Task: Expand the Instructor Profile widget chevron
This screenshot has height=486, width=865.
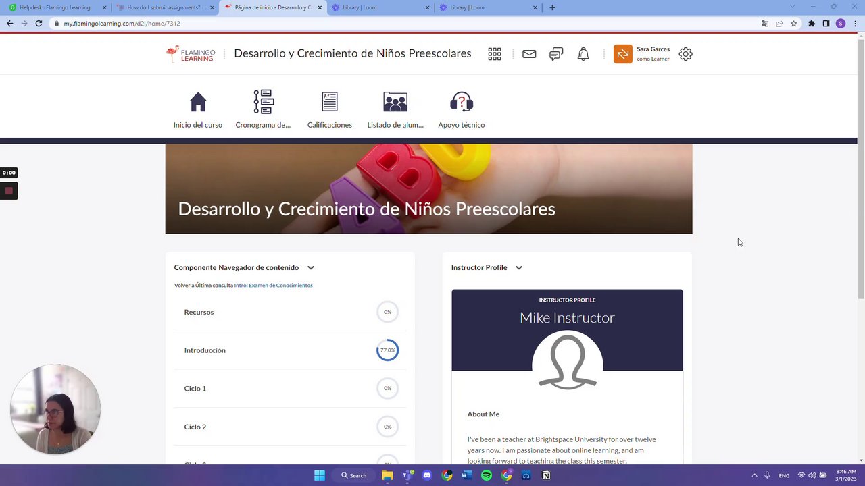Action: [x=519, y=268]
